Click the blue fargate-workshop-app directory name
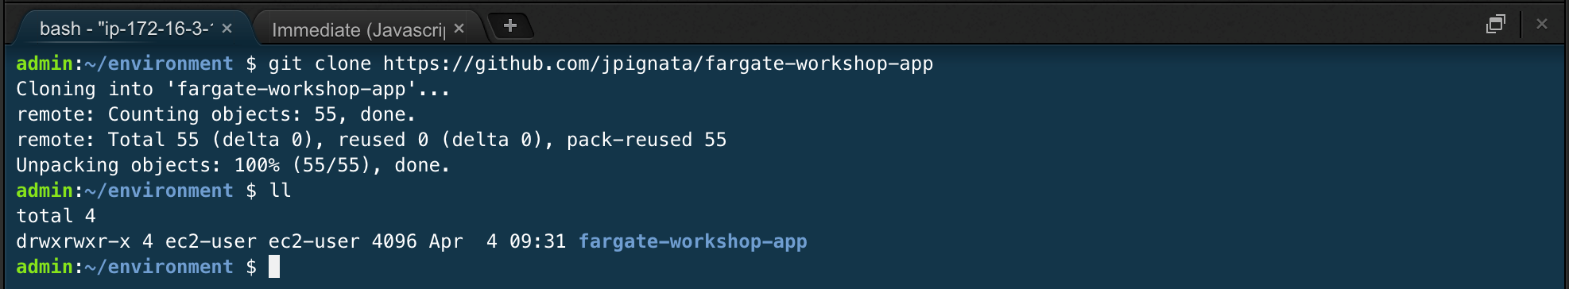This screenshot has width=1569, height=289. click(x=692, y=241)
